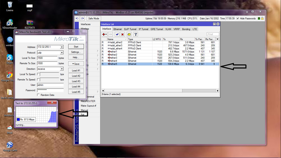Enable the Random Data checkbox
Viewport: 281px width, 158px height.
(x=38, y=95)
